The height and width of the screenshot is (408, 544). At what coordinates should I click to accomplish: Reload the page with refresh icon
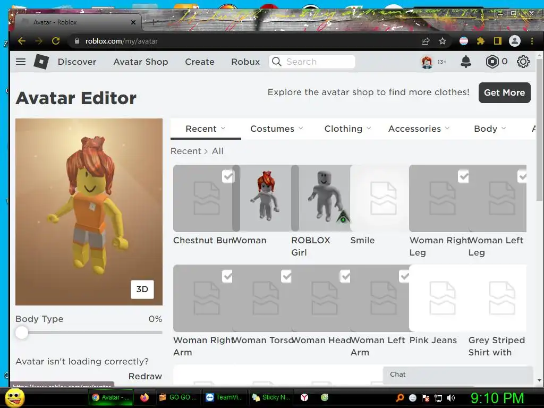[x=55, y=41]
